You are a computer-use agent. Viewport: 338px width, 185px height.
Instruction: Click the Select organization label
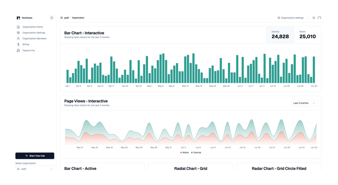[x=26, y=163]
